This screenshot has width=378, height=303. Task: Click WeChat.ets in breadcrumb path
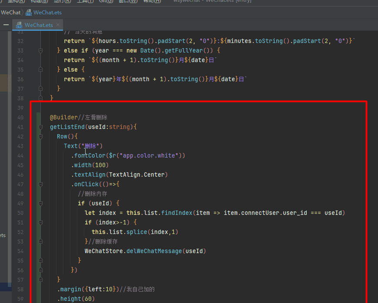[x=47, y=13]
